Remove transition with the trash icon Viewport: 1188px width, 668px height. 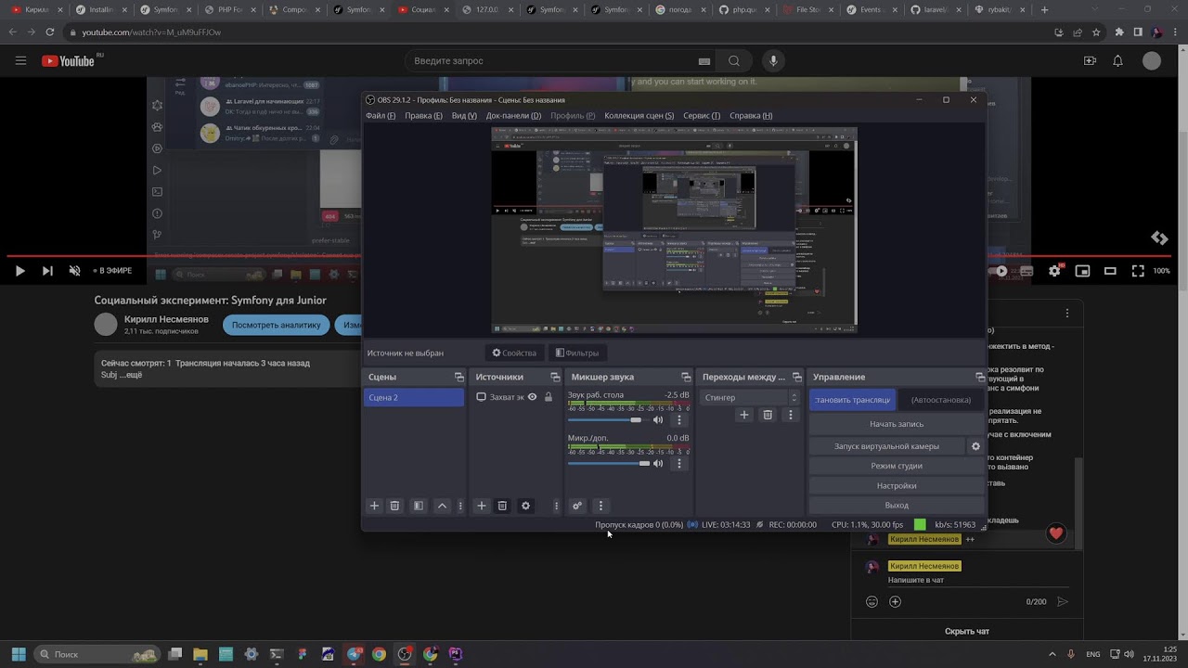(768, 415)
